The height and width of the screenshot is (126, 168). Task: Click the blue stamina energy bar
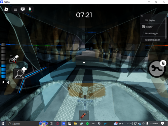[x=3, y=60]
